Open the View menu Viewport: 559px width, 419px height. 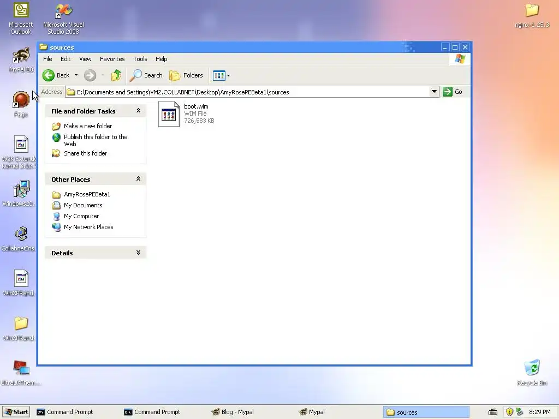tap(85, 59)
